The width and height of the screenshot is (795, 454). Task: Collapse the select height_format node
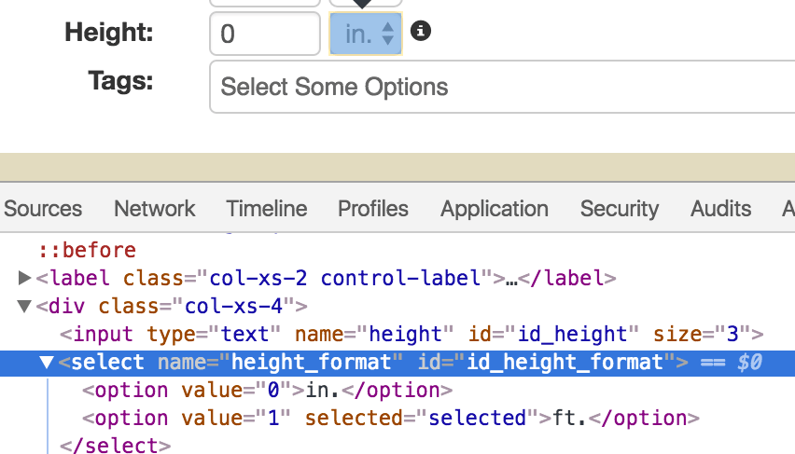(48, 363)
